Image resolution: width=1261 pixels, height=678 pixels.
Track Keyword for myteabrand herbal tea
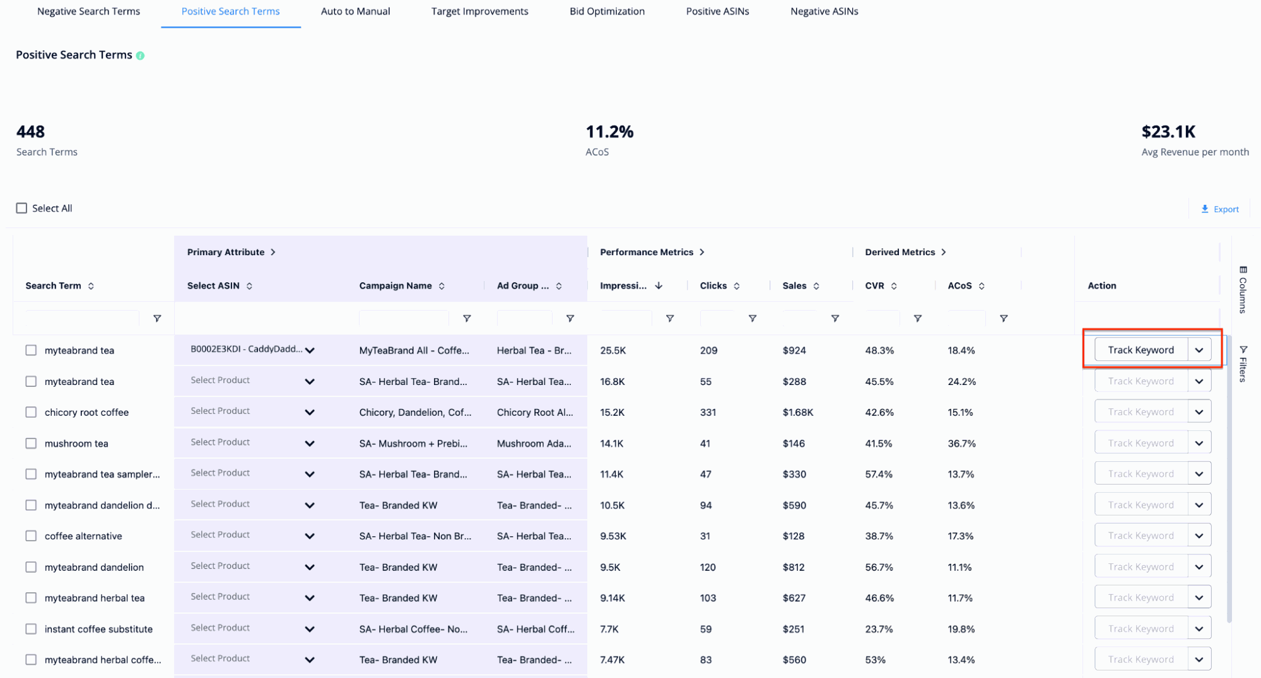pyautogui.click(x=1141, y=598)
